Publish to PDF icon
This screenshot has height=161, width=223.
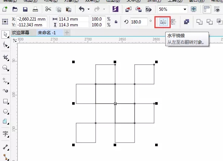tap(149, 9)
